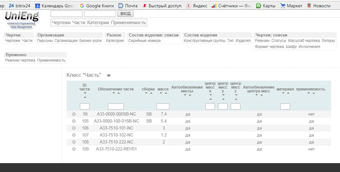Delete row 105 with its circle-x icon
Image resolution: width=340 pixels, height=172 pixels.
coord(74,121)
